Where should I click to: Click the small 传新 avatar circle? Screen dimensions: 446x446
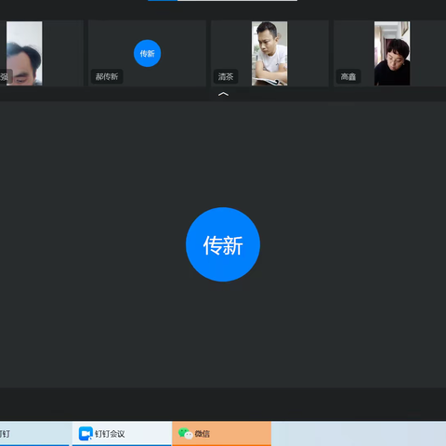pos(147,53)
